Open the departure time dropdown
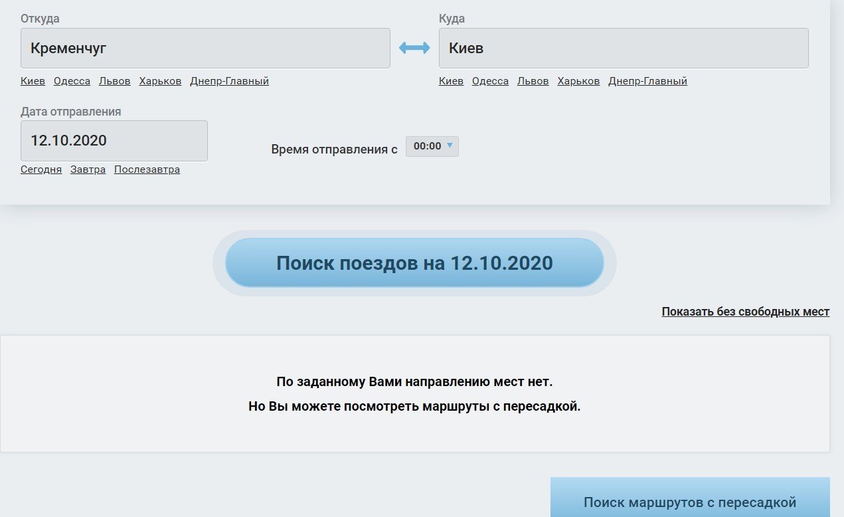This screenshot has height=517, width=844. click(432, 146)
